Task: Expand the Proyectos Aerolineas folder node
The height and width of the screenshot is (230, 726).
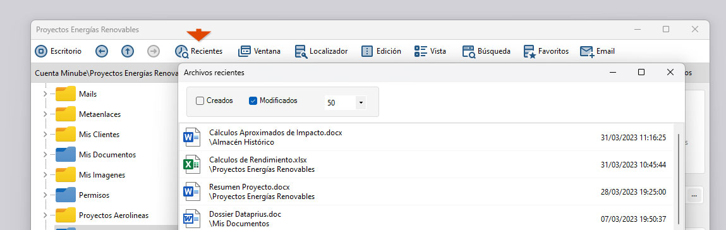Action: tap(45, 215)
